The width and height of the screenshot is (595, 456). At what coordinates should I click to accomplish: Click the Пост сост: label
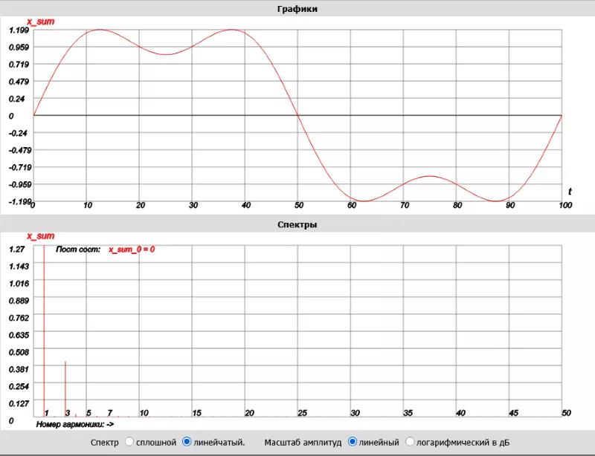pyautogui.click(x=78, y=250)
